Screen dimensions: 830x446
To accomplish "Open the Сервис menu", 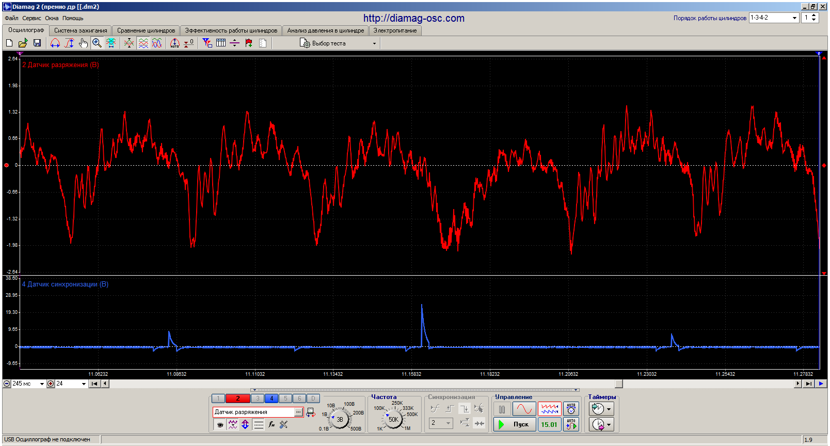I will coord(31,18).
